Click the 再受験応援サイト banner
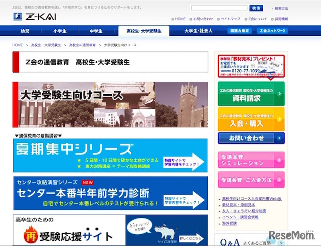321x246 pixels. click(110, 230)
